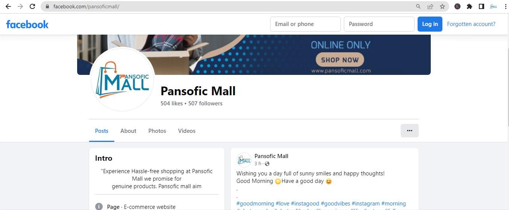Click the #goodmorning hashtag link

(255, 204)
